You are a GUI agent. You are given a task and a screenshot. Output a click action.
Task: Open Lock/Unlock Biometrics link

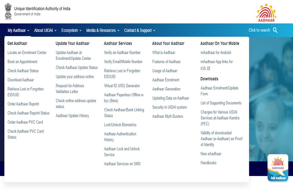120,125
